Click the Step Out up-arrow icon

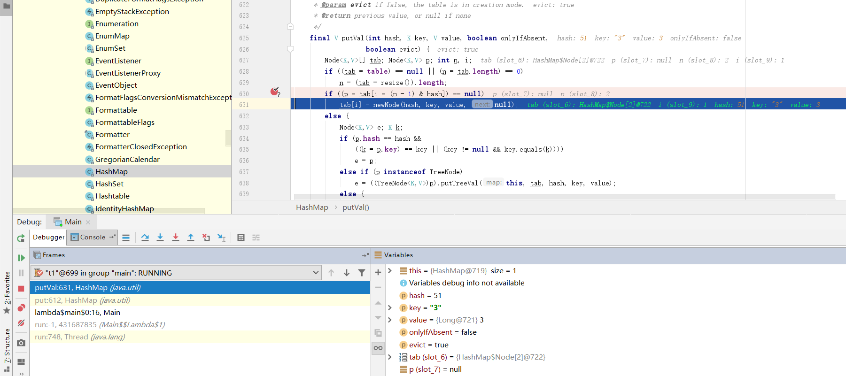coord(191,238)
